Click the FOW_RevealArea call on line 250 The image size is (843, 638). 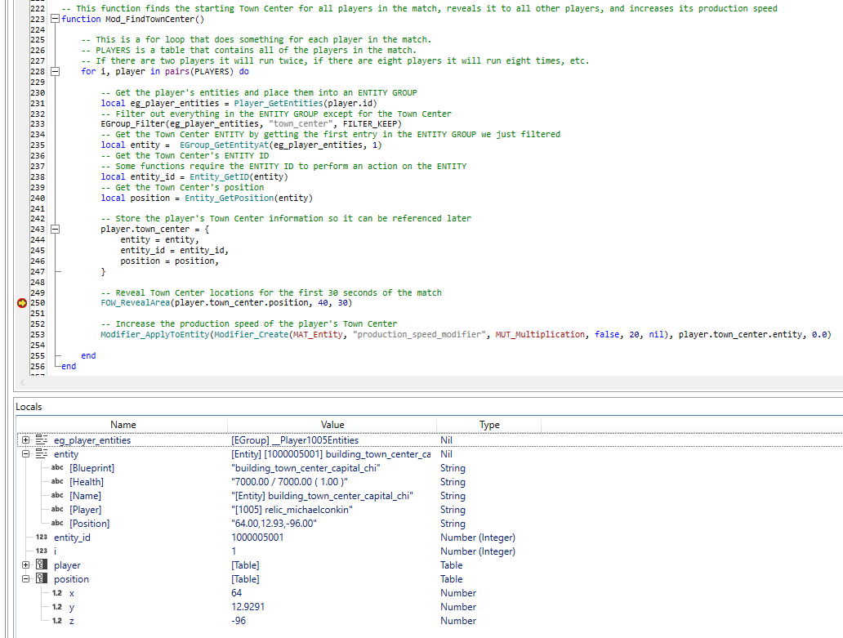[136, 303]
